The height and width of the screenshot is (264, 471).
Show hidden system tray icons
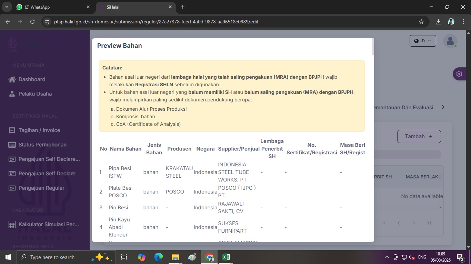click(387, 257)
